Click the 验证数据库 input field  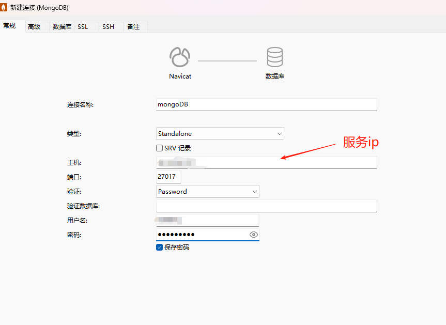point(267,206)
